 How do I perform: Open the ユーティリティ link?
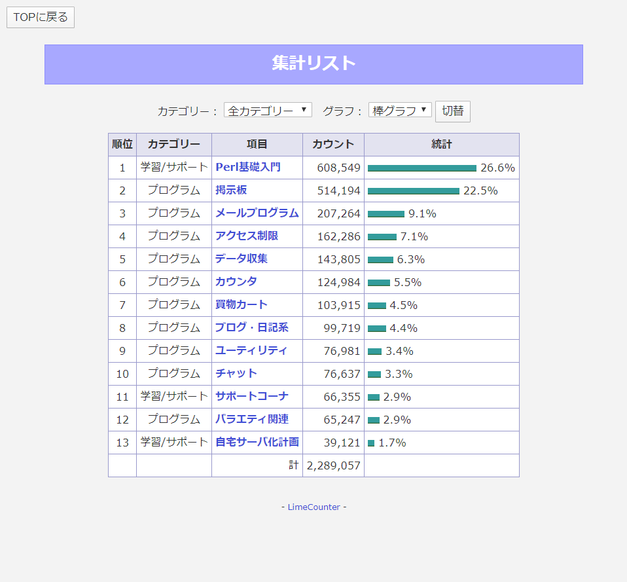click(251, 351)
